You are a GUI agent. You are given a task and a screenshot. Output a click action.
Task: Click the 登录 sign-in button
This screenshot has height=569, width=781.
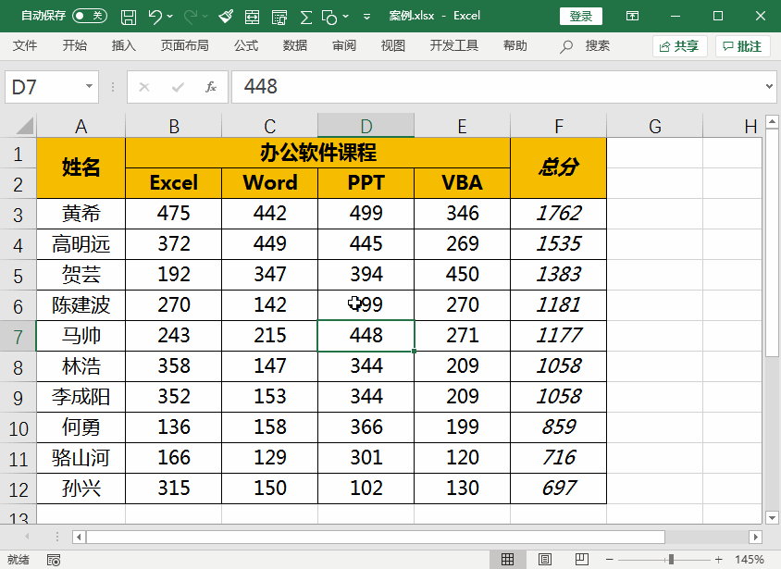point(581,16)
